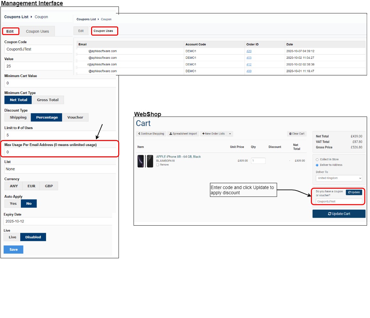
Task: Click the Continue Shopping back arrow button
Action: tap(151, 134)
